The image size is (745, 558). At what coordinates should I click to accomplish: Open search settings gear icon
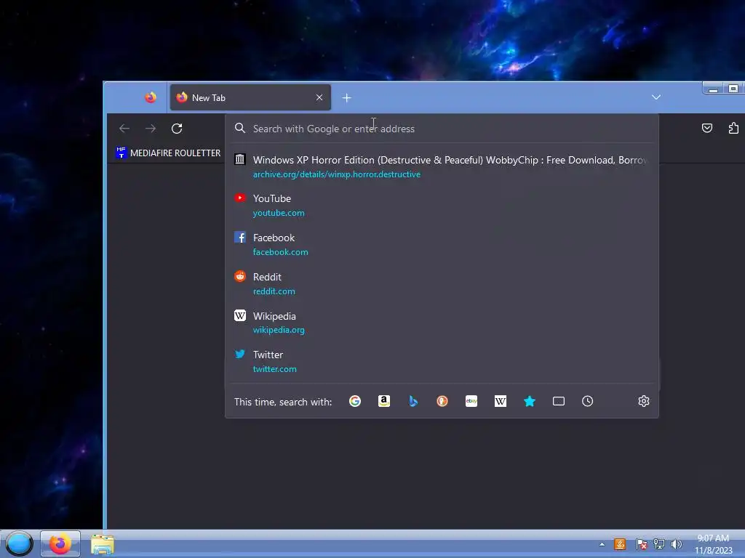coord(644,401)
